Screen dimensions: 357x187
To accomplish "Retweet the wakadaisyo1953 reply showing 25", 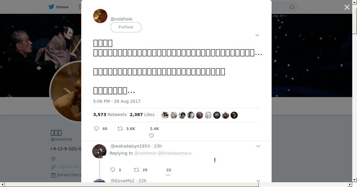I will [x=137, y=170].
